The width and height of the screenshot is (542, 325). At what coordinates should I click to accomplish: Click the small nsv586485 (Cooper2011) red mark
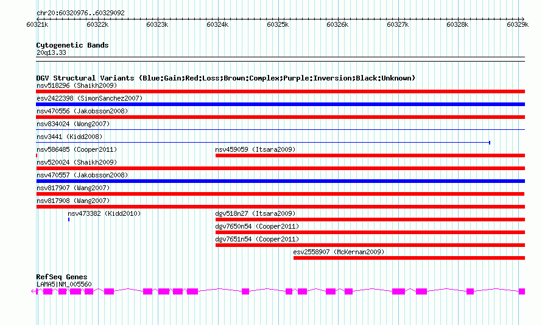click(x=37, y=155)
